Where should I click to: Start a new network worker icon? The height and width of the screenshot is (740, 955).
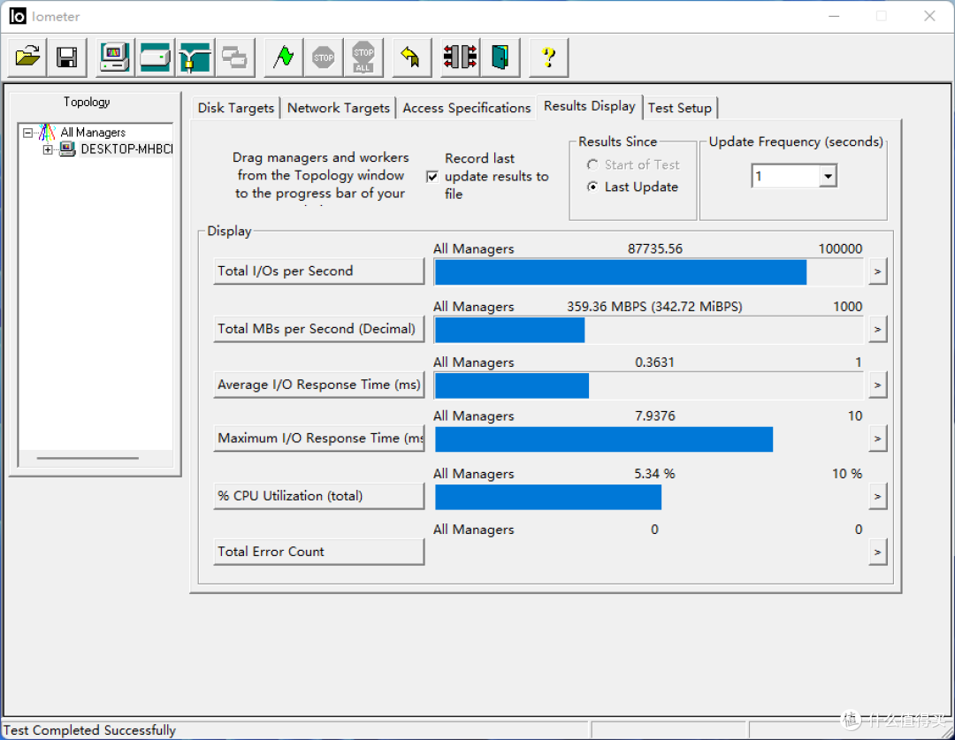pos(195,57)
